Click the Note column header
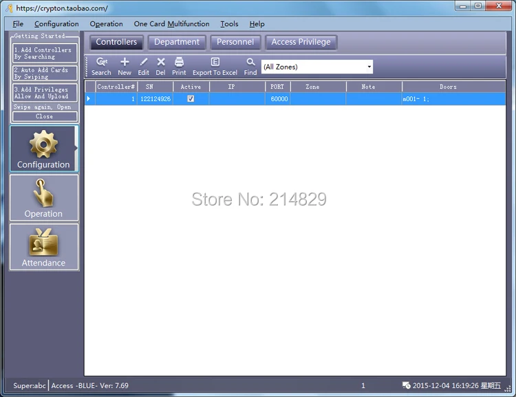 click(374, 87)
